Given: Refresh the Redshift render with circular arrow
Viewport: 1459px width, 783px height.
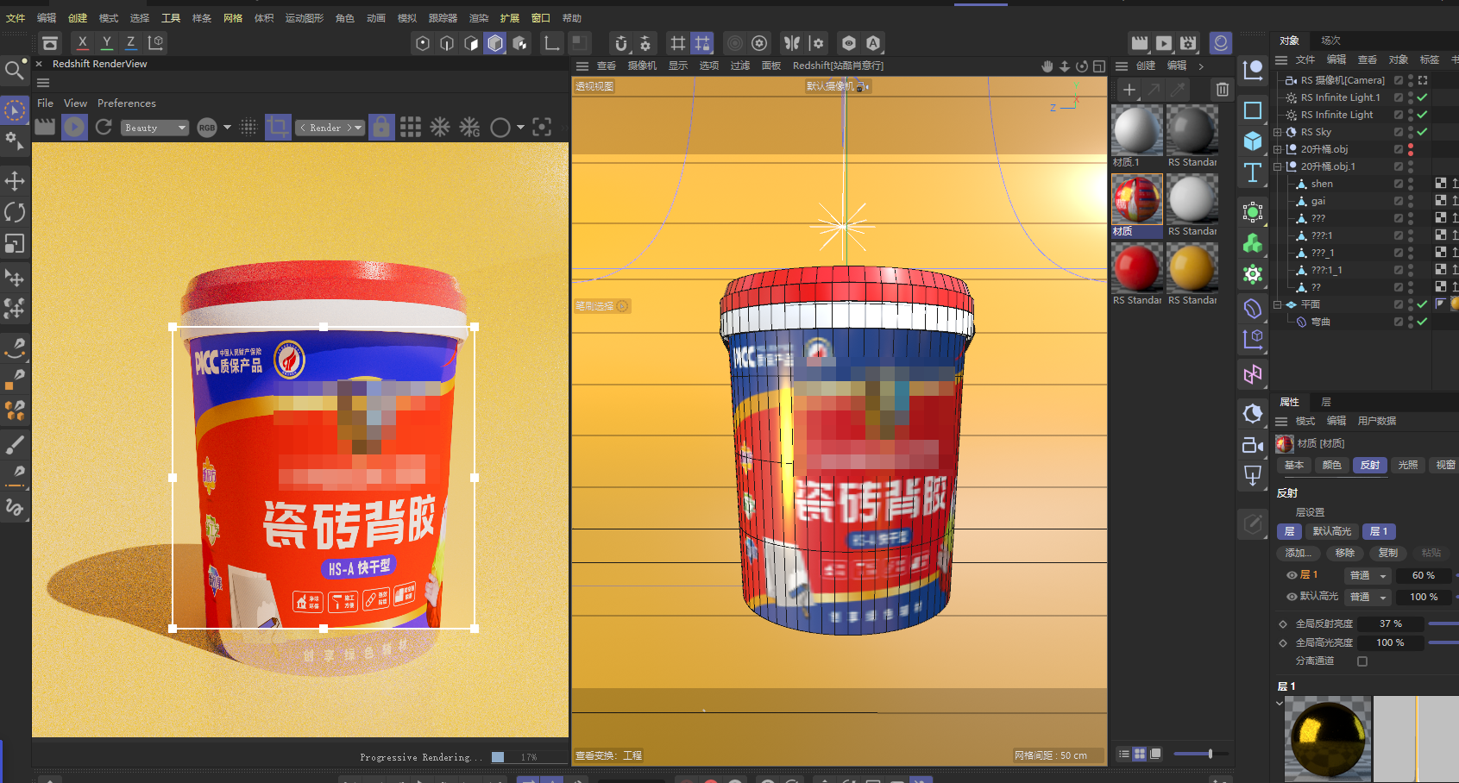Looking at the screenshot, I should (104, 127).
